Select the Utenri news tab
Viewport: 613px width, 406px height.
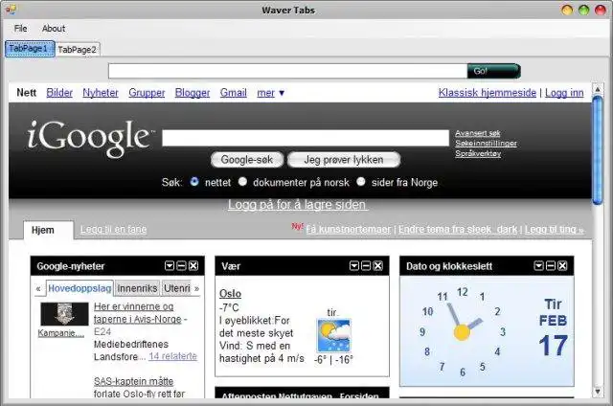[176, 288]
